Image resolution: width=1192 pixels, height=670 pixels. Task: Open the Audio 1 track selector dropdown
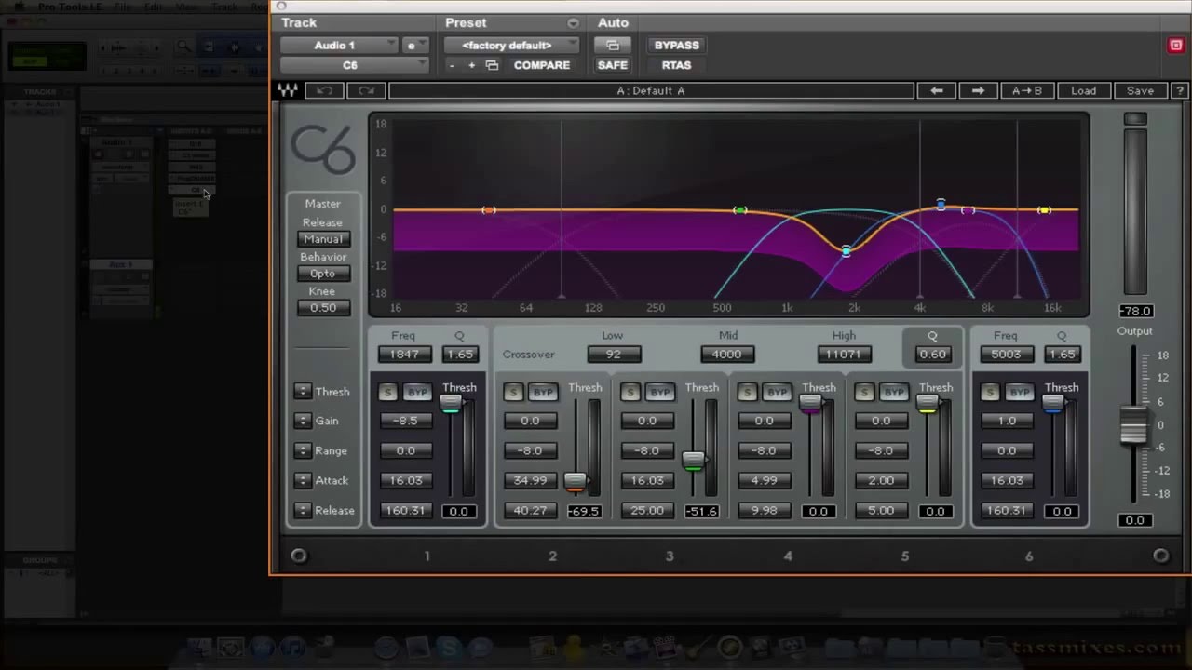pyautogui.click(x=340, y=45)
